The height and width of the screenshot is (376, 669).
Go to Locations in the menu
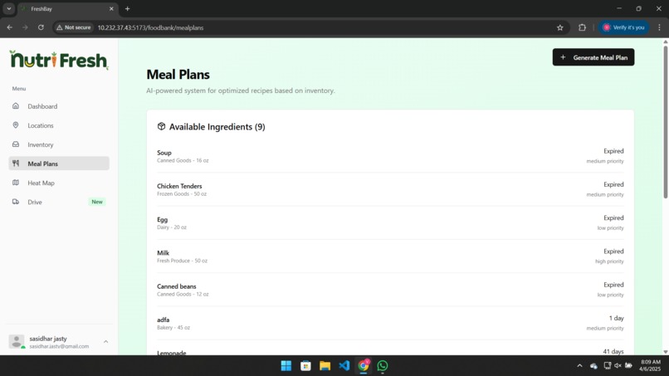[x=41, y=125]
